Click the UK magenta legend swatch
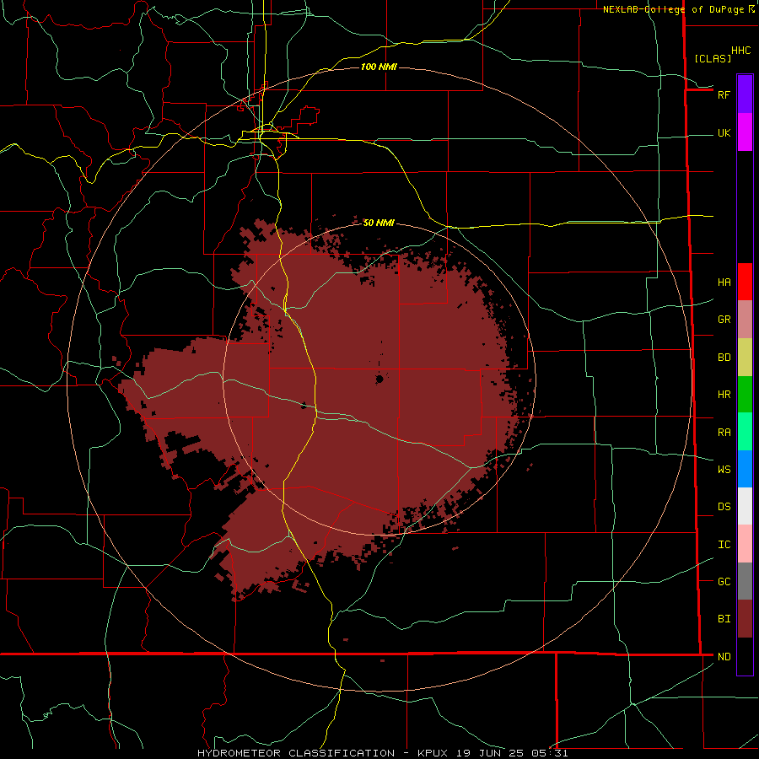This screenshot has width=759, height=759. (x=745, y=132)
